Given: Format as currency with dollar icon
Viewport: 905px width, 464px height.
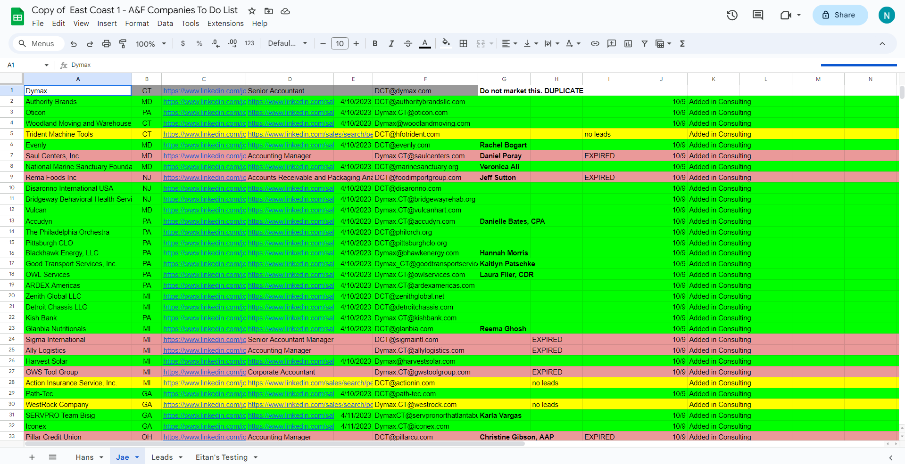Looking at the screenshot, I should pyautogui.click(x=183, y=44).
